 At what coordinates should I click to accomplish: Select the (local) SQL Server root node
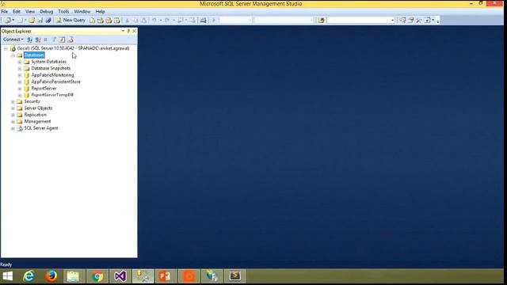tap(73, 48)
